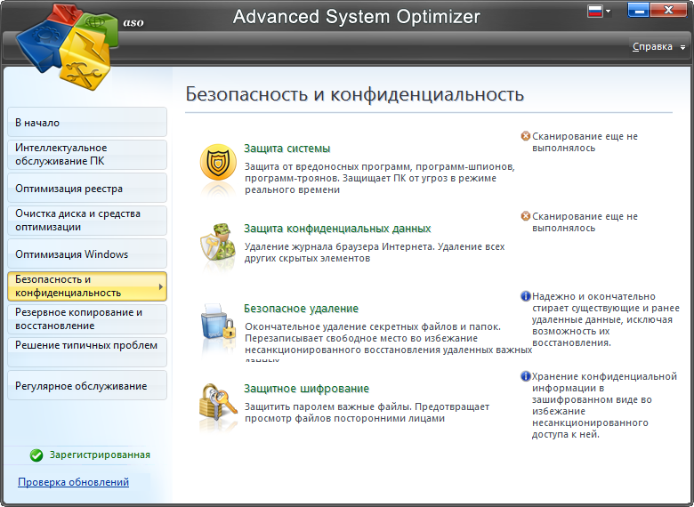Image resolution: width=694 pixels, height=507 pixels.
Task: Open Очистка диска и средства оптимизации
Action: (87, 221)
